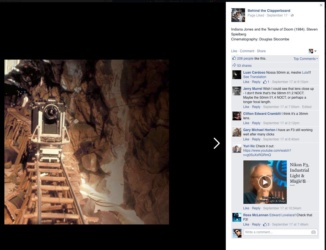Play the Dennis Muren video preview
The width and height of the screenshot is (326, 250).
point(265,182)
